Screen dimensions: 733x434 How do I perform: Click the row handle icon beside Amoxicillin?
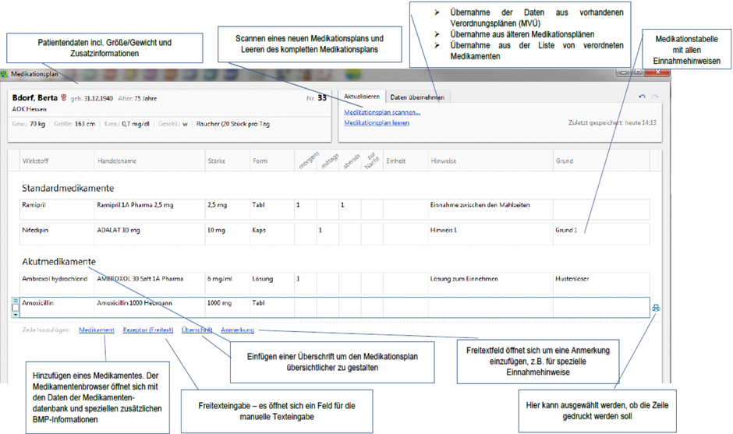click(x=16, y=301)
